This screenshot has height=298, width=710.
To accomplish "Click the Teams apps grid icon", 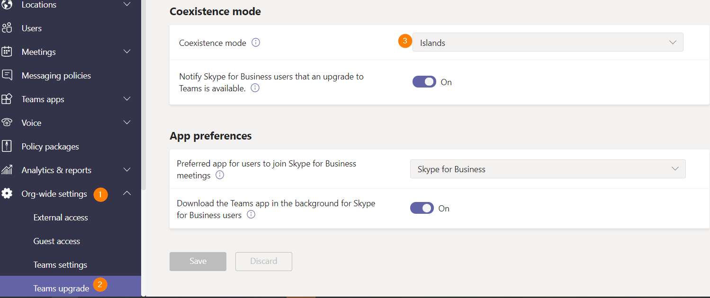I will (7, 99).
